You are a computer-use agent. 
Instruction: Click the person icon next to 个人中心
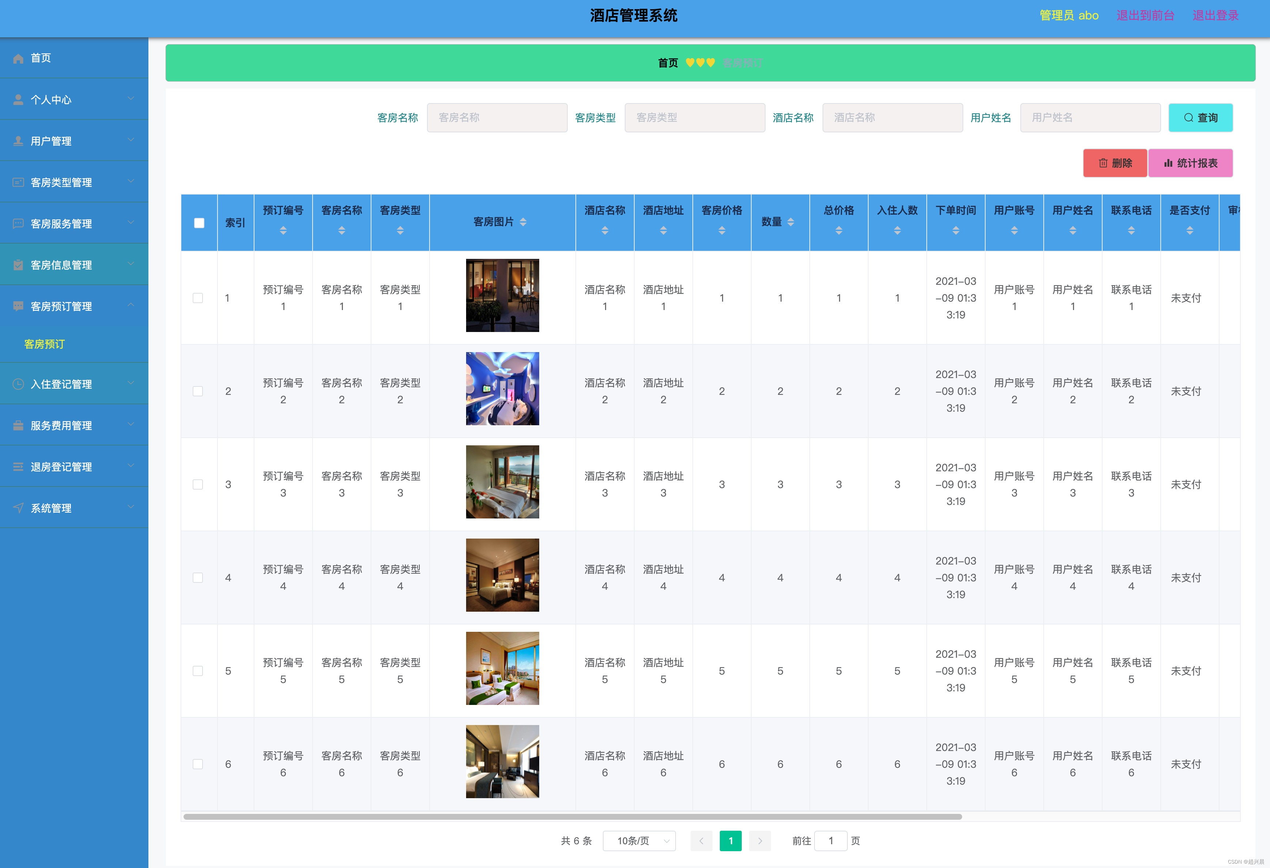[18, 99]
